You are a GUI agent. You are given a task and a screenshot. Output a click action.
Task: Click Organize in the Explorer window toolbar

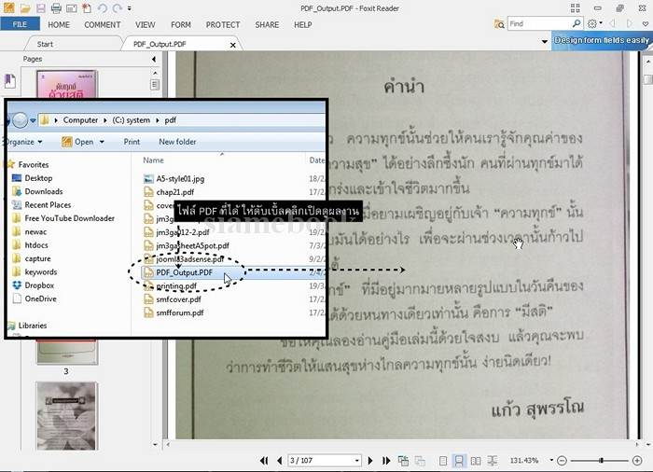pyautogui.click(x=23, y=142)
